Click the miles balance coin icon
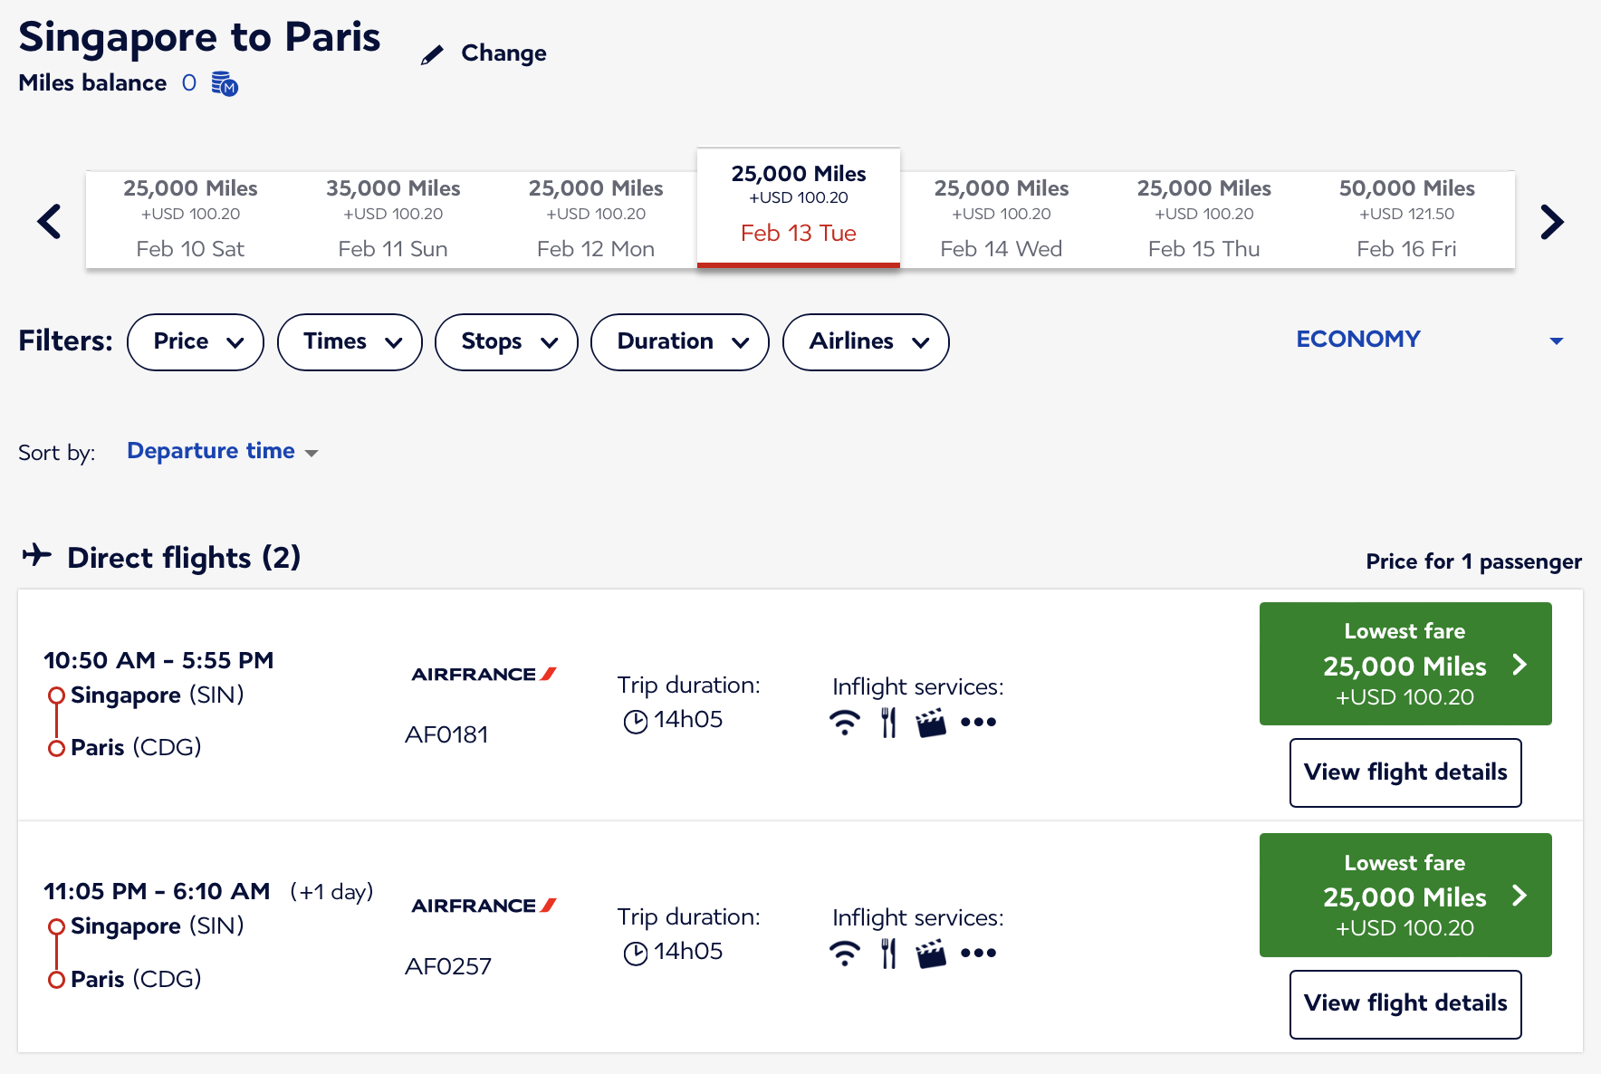 pos(224,84)
